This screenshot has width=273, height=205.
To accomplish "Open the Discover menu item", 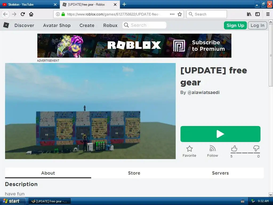I will (24, 25).
